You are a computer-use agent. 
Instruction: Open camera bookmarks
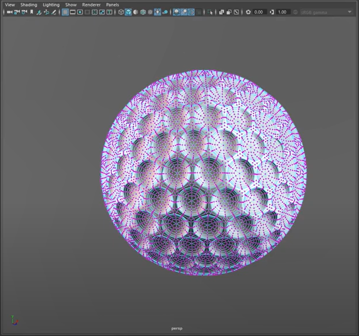(x=32, y=12)
